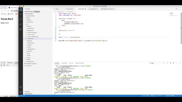Screen dimensions: 182x102
Task: Open the Explorer view in activity bar
Action: click(x=21, y=10)
